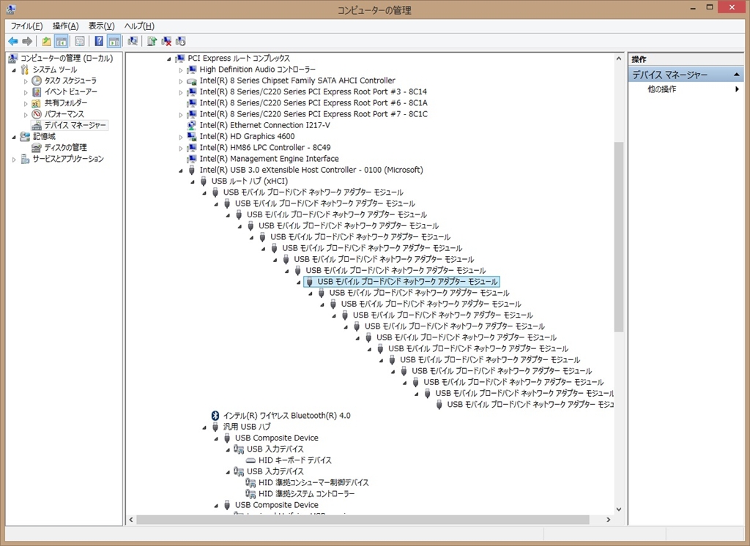
Task: Expand Intel(R) HD Graphics 4600 node
Action: pyautogui.click(x=181, y=137)
